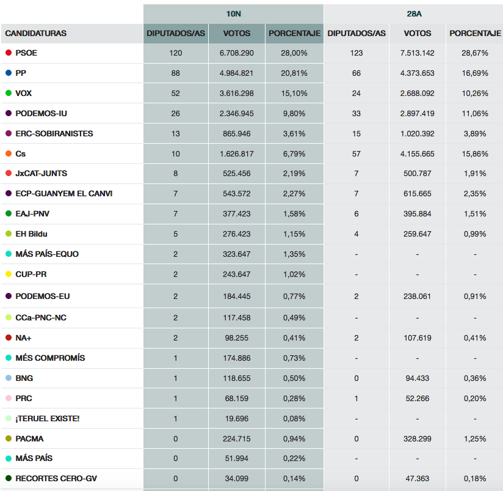Select the ERC-SOBIRANISTES row label
Screen dimensions: 503x491
click(x=54, y=134)
